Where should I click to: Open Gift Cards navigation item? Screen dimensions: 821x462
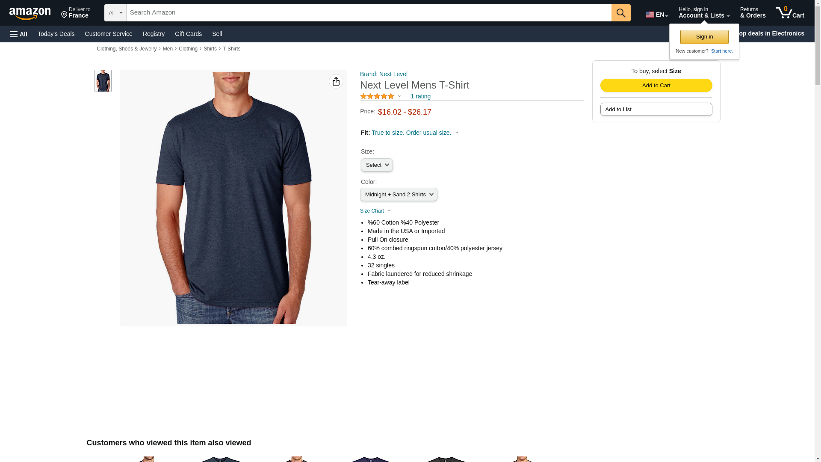(x=188, y=34)
